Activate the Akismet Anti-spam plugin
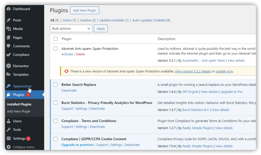Screen dimensions: 261x155 coord(67,54)
